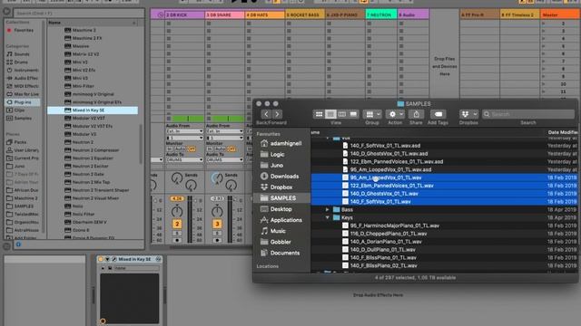
Task: Select Neutron 2 Equalizer plug-in
Action: (93, 158)
